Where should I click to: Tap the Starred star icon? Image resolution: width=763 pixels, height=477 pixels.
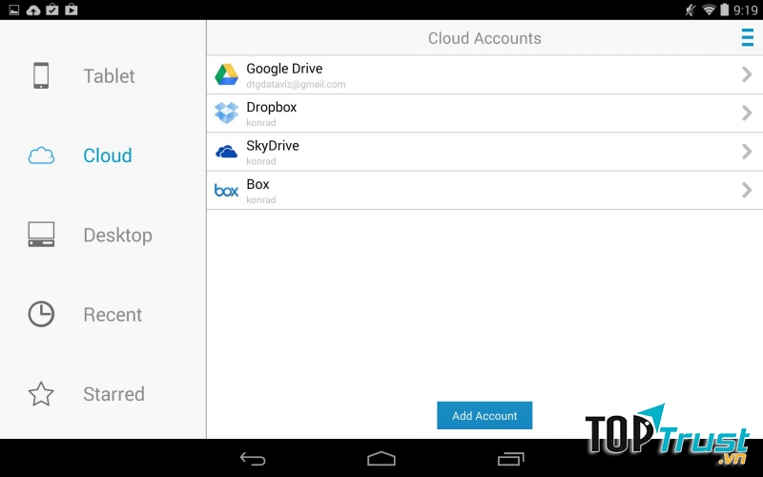click(41, 394)
